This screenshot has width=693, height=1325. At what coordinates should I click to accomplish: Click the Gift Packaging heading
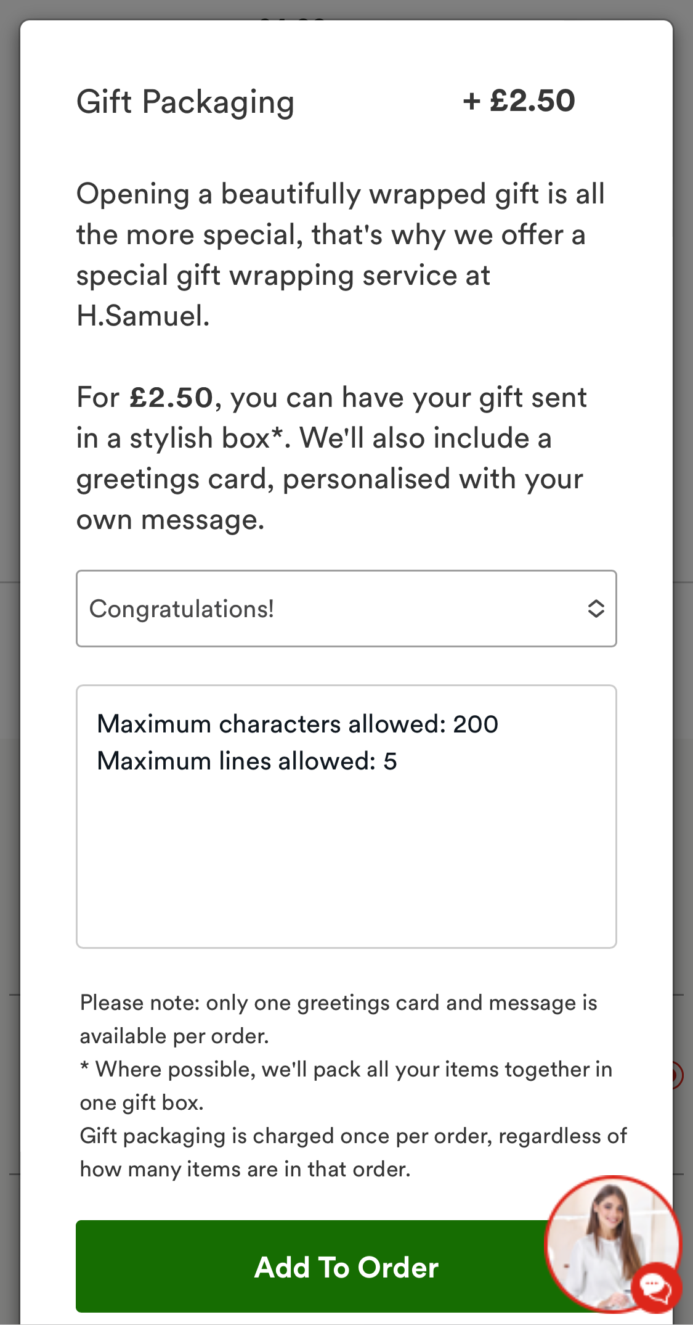(185, 102)
